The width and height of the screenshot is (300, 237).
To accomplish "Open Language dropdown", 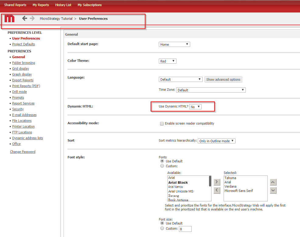I will tap(180, 79).
